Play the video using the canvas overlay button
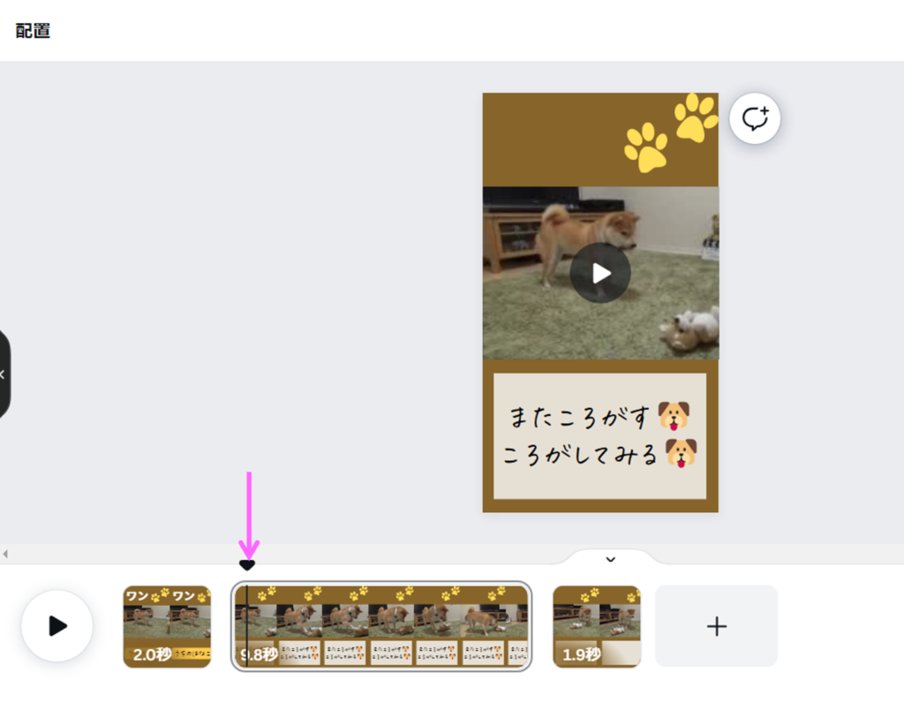Screen dimensions: 904x703 coord(600,273)
